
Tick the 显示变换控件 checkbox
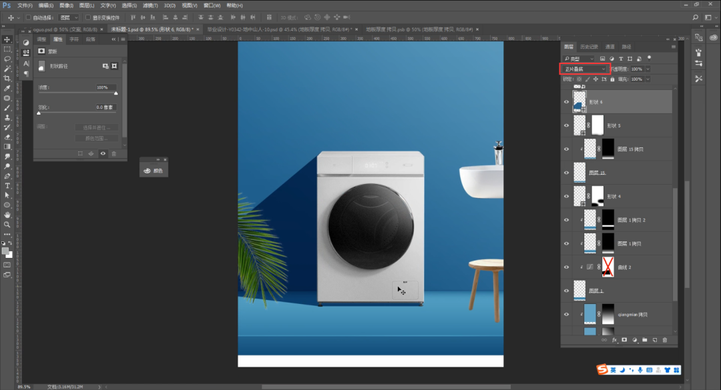coord(88,17)
